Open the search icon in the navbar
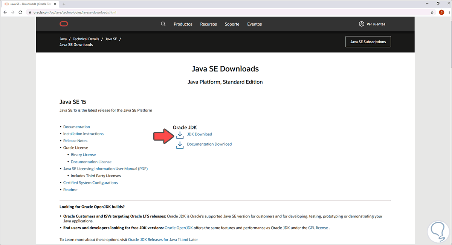 pyautogui.click(x=163, y=24)
